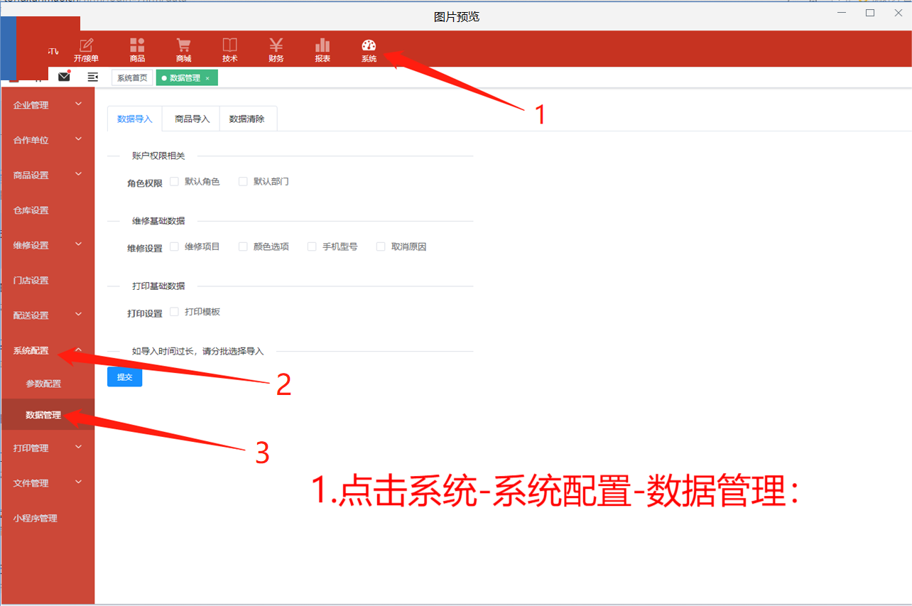Minimize the 图片预览 window
Screen dimensions: 912x606
pos(842,13)
